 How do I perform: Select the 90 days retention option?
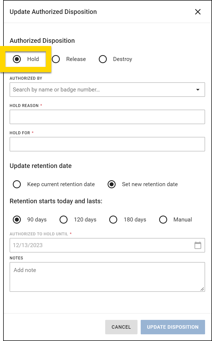click(x=17, y=220)
